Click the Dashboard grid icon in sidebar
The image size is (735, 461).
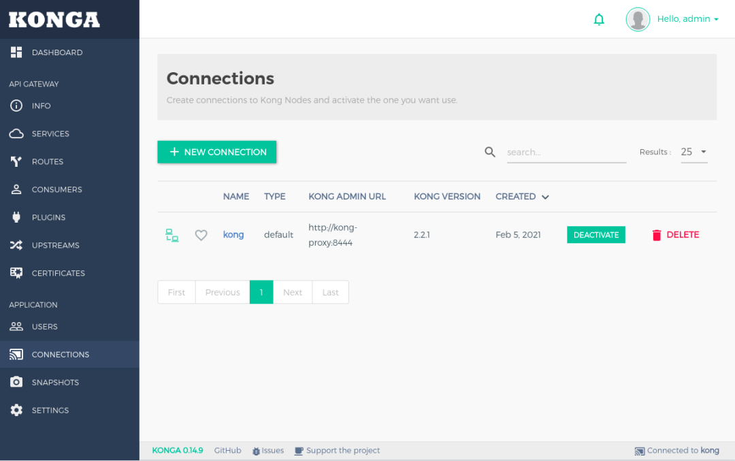click(x=16, y=52)
